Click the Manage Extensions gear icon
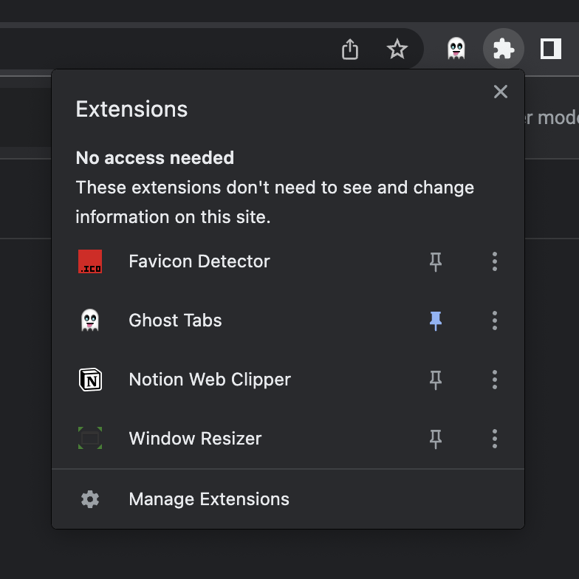The width and height of the screenshot is (579, 579). (90, 499)
